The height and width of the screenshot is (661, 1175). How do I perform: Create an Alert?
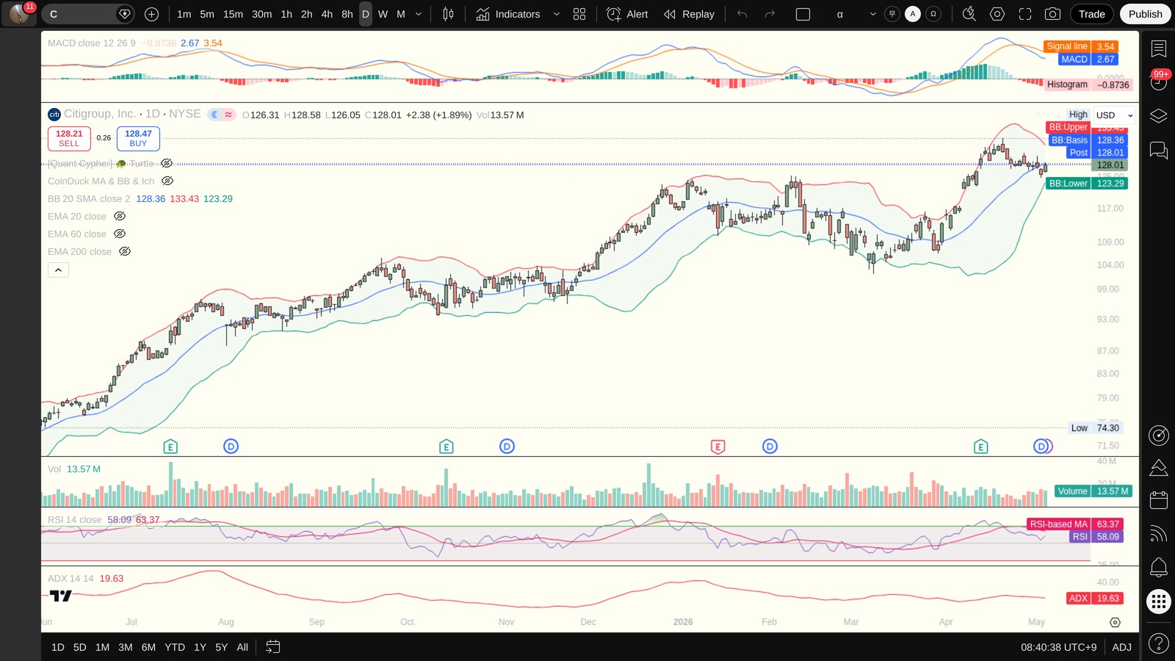(628, 14)
